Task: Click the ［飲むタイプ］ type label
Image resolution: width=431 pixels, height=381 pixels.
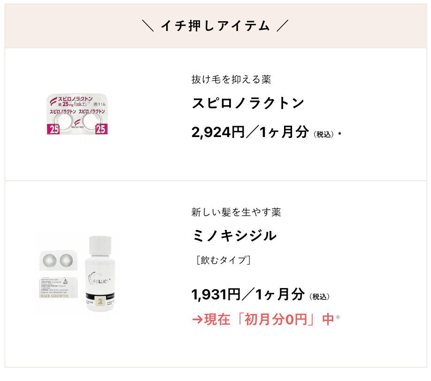Action: pyautogui.click(x=221, y=260)
